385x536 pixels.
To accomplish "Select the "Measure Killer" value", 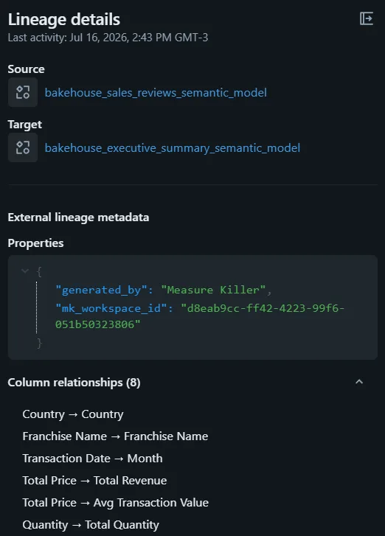I will click(213, 290).
